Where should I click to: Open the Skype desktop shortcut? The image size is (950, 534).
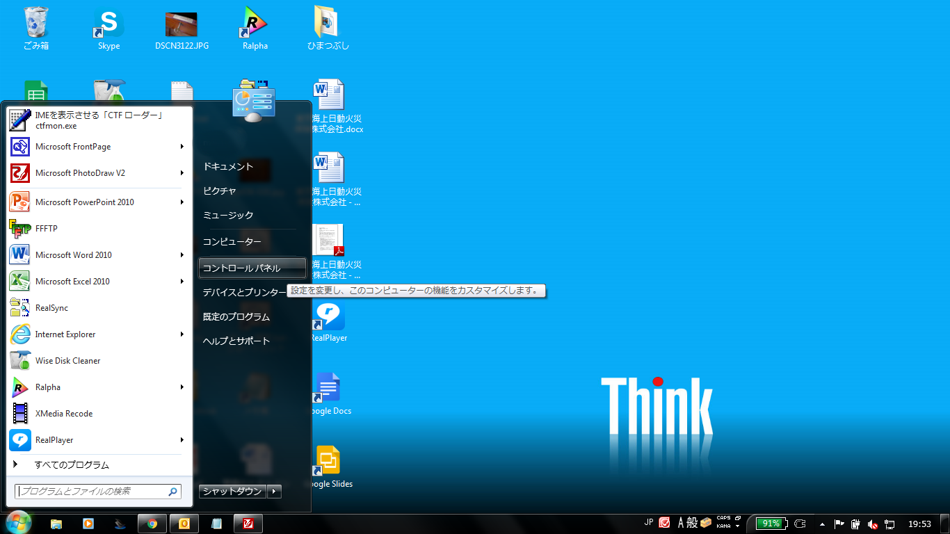click(x=108, y=24)
